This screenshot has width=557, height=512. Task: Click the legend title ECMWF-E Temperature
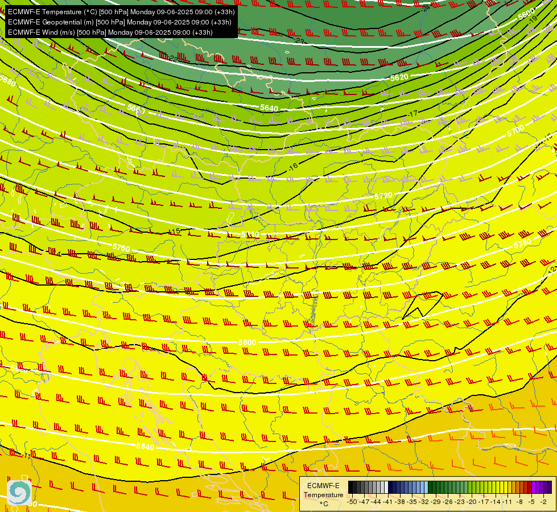pyautogui.click(x=324, y=490)
